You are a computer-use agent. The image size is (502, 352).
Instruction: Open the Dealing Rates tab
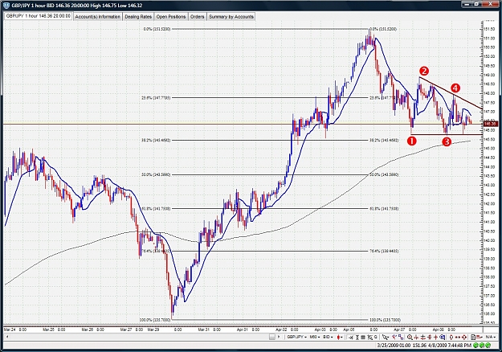pyautogui.click(x=138, y=17)
